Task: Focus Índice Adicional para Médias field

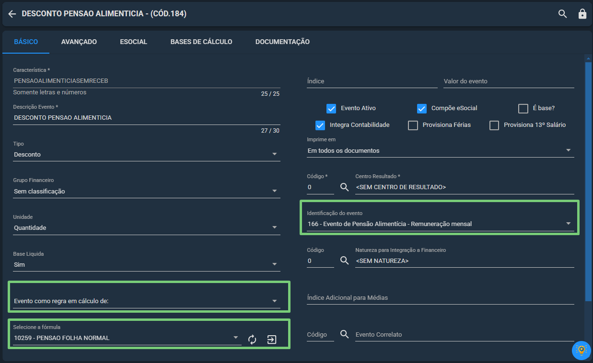Action: click(440, 298)
